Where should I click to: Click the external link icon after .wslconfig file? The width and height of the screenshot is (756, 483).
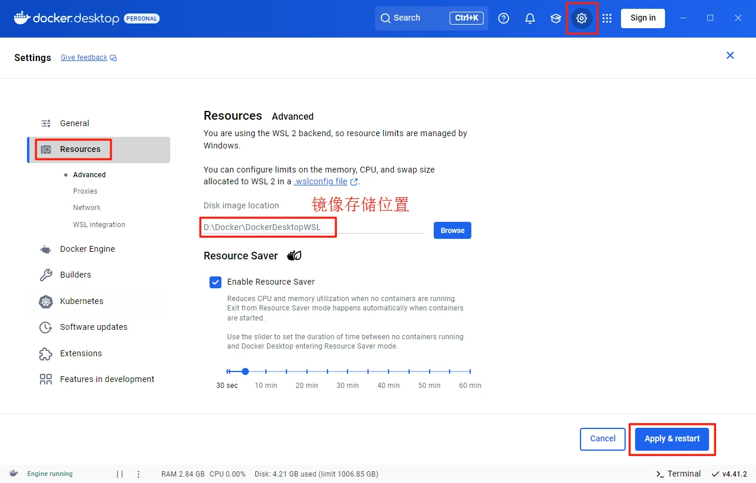pyautogui.click(x=354, y=182)
